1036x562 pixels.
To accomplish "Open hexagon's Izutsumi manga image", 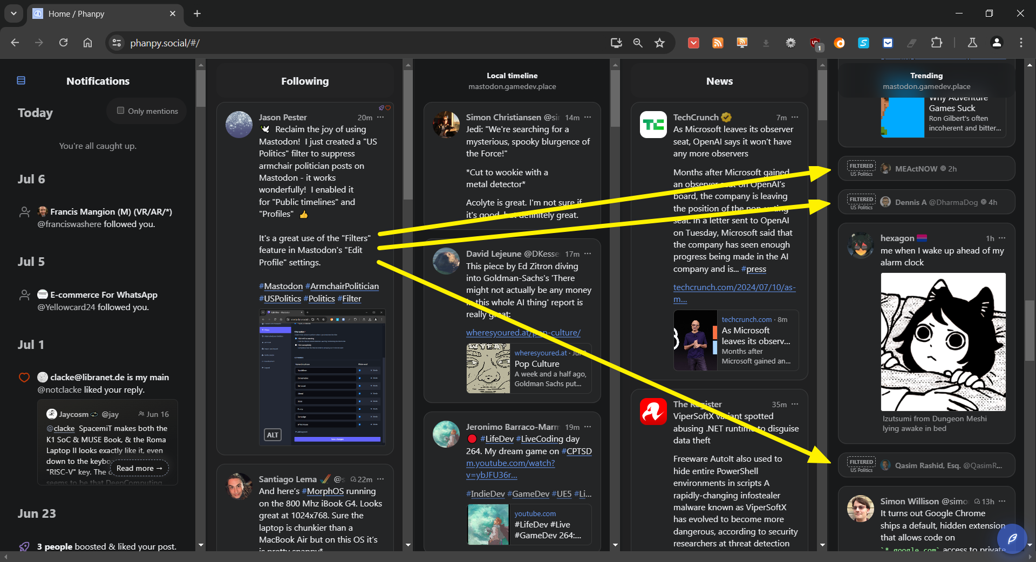I will coord(943,342).
